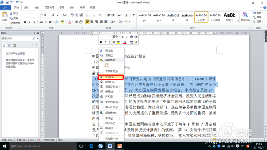
Task: Close the navigation (导航) pane
Action: pyautogui.click(x=38, y=33)
